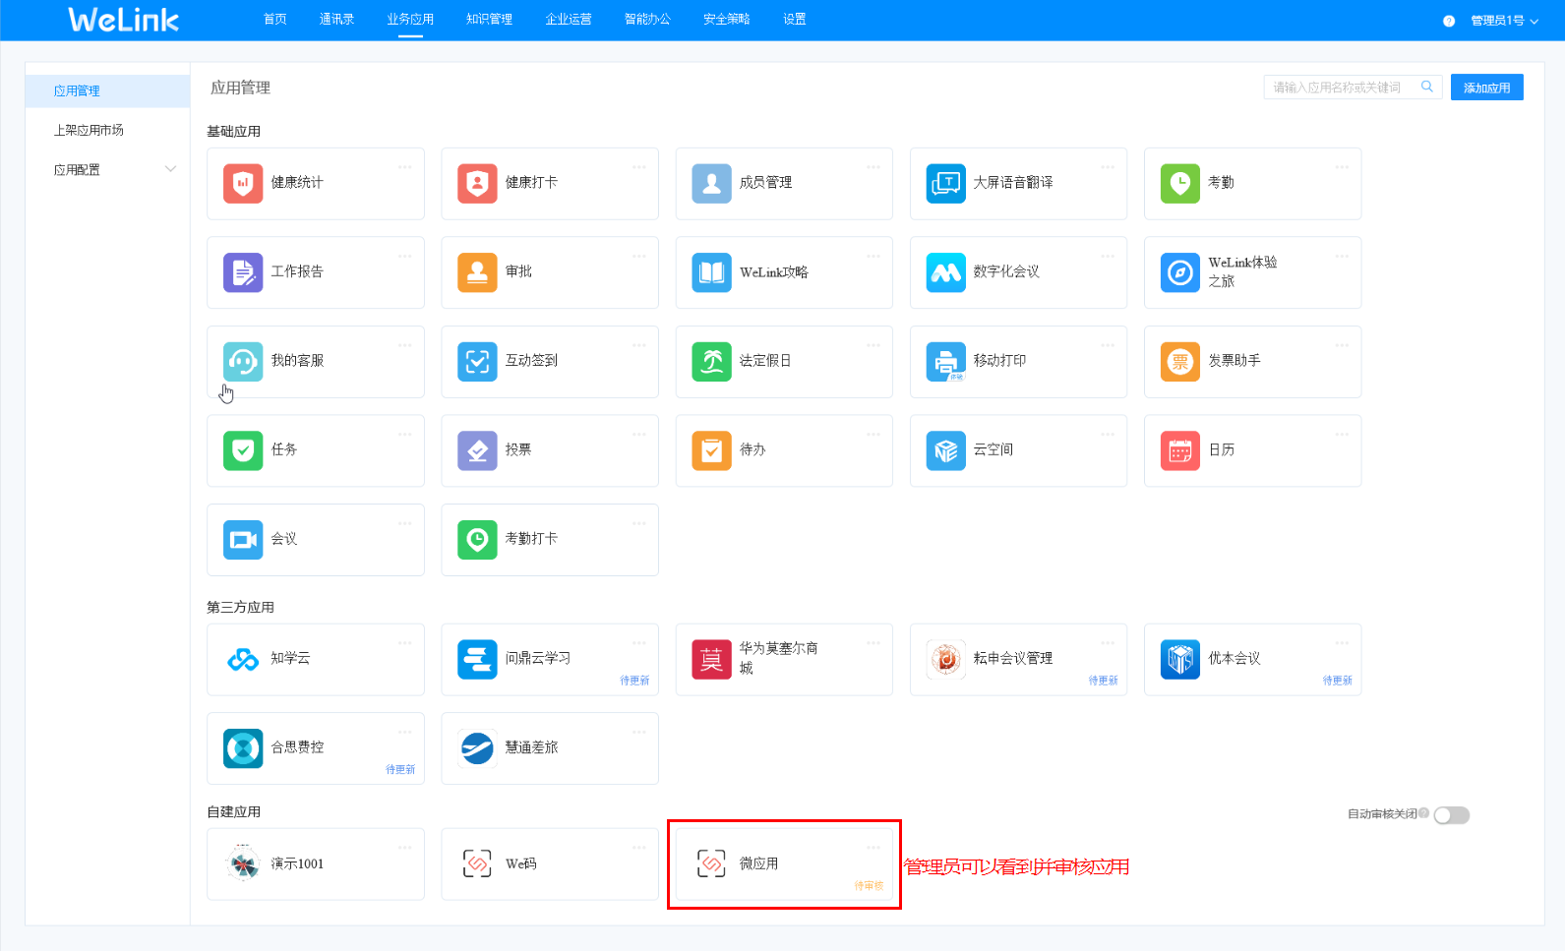
Task: Expand the 应用配置 sidebar chevron
Action: pos(170,169)
